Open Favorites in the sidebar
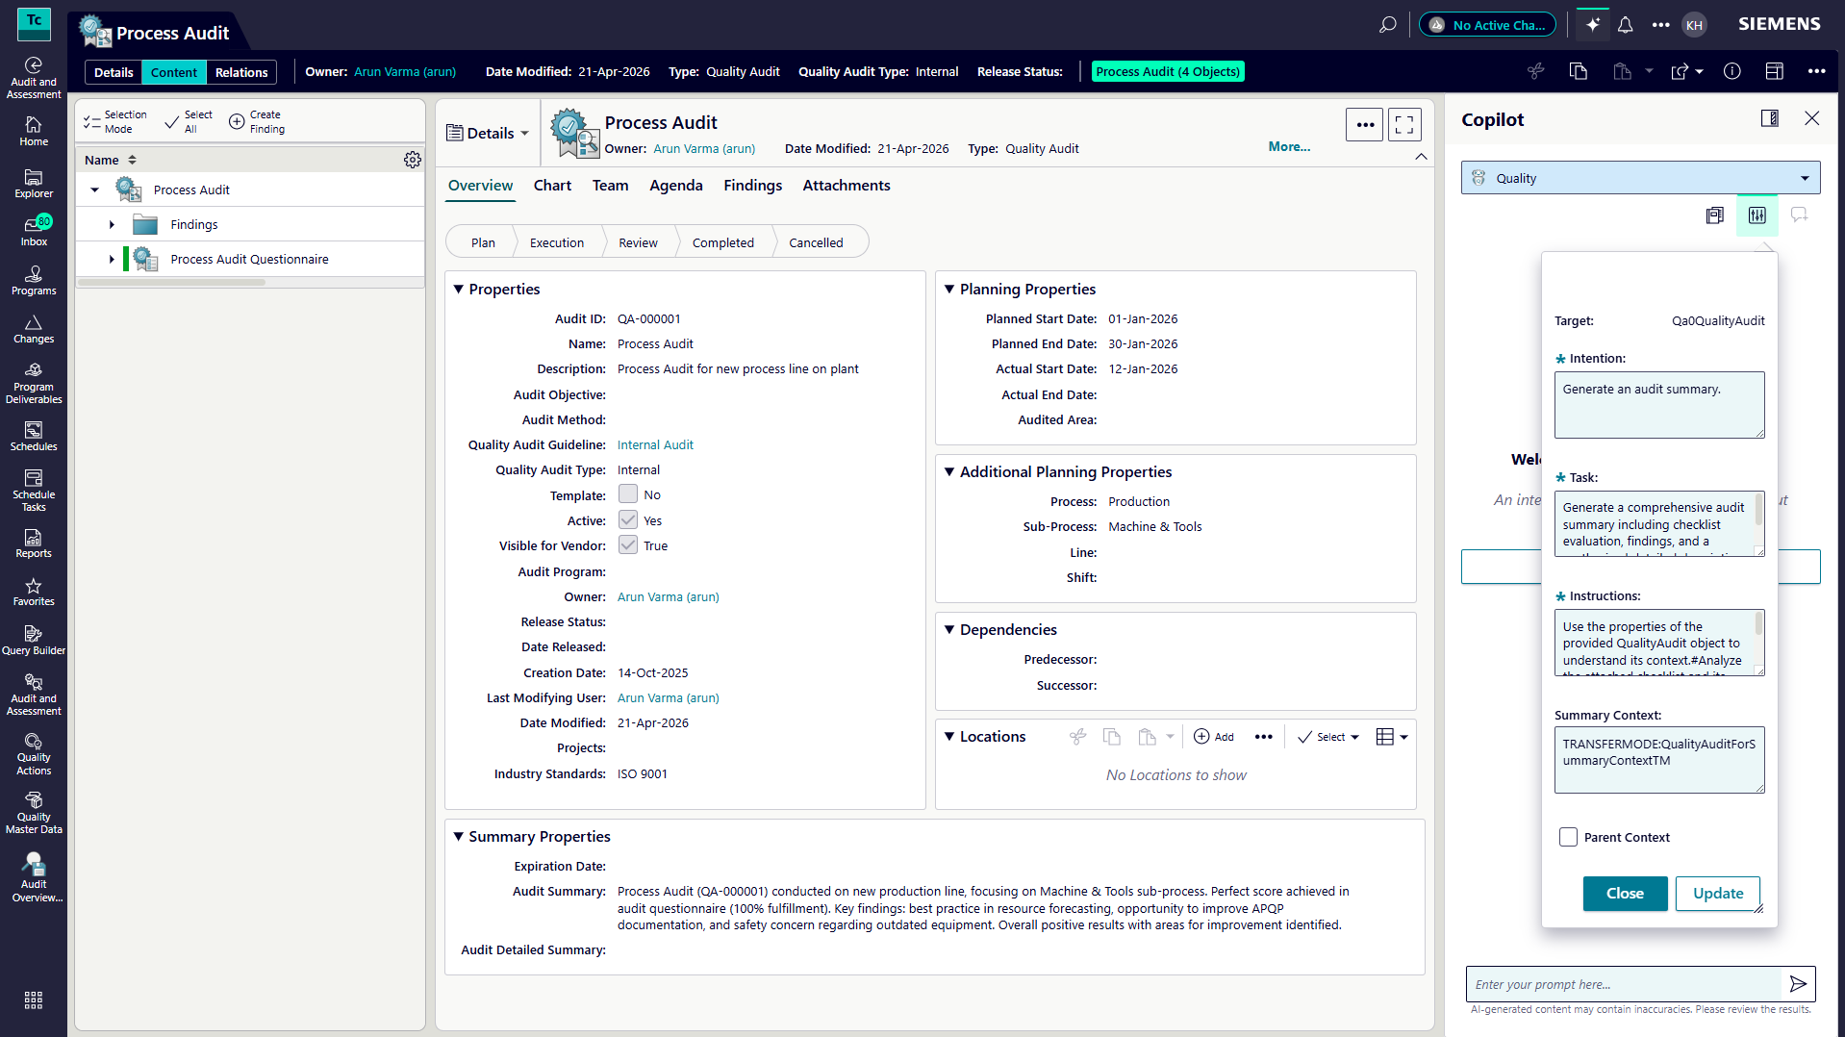 click(x=34, y=591)
